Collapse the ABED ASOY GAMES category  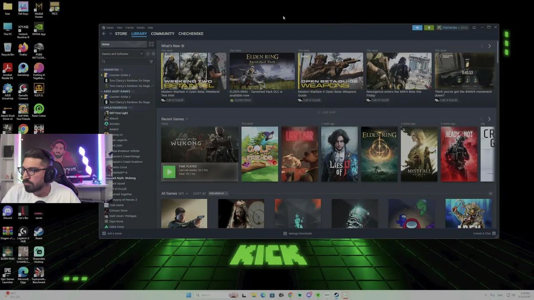click(102, 91)
